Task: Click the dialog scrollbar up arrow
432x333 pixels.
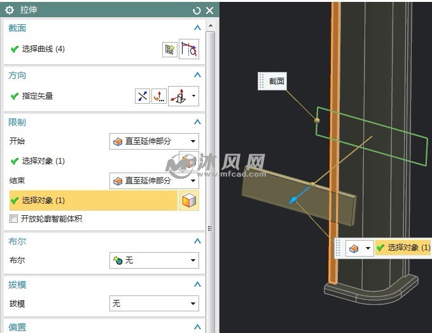Action: click(x=211, y=25)
